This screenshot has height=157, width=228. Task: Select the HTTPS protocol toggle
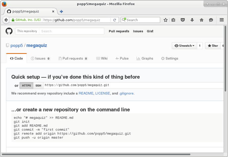tap(26, 85)
